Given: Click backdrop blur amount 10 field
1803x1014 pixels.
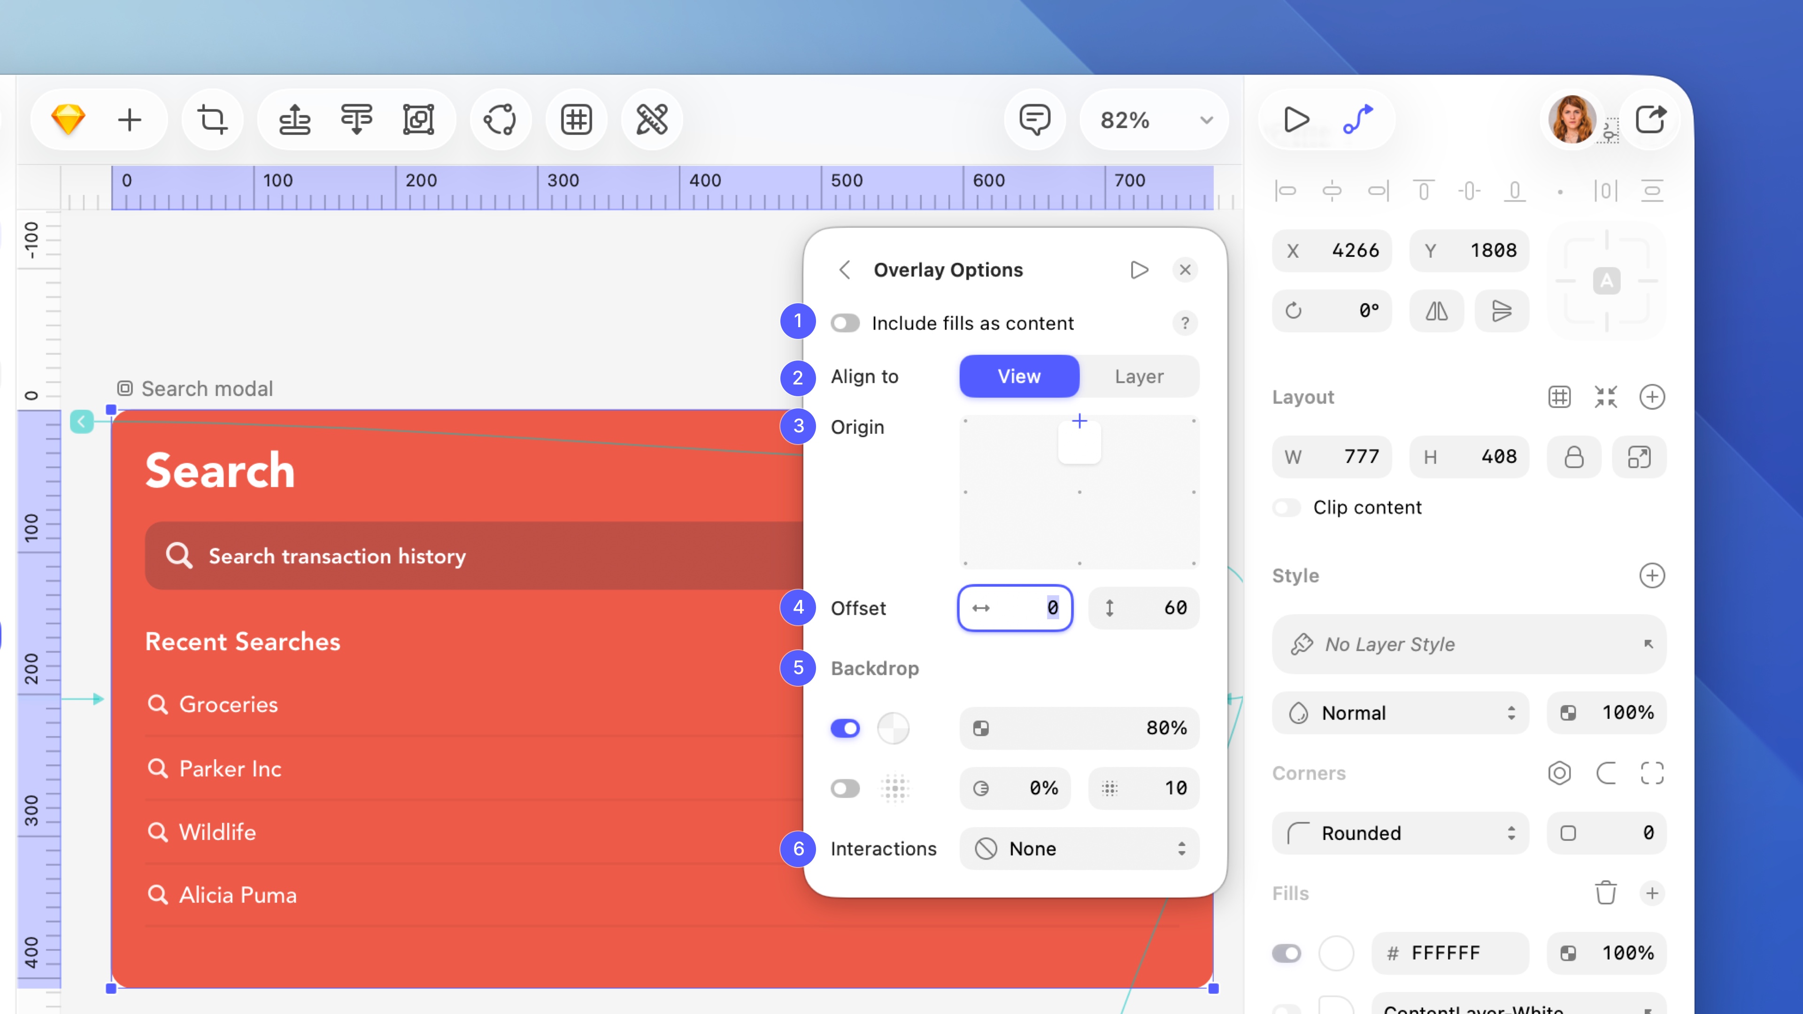Looking at the screenshot, I should 1144,789.
